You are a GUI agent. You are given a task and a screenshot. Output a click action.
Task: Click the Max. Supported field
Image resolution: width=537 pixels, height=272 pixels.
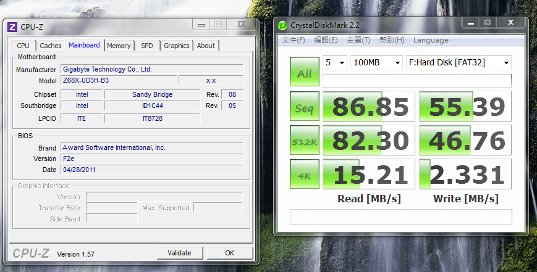(x=218, y=208)
